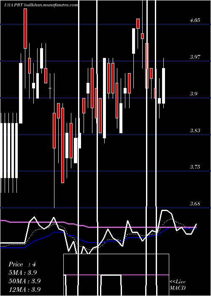Screen dimensions: 211x296
Task: Click the '50MA : 3.9' readout
Action: pyautogui.click(x=24, y=281)
